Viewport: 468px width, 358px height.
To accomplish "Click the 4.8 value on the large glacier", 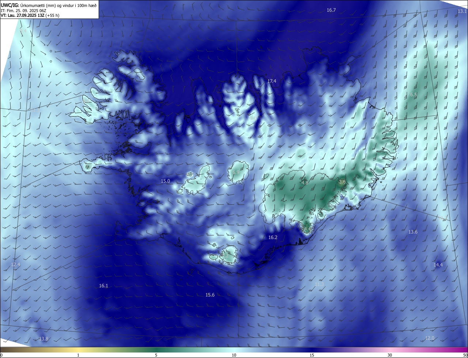I will [305, 183].
